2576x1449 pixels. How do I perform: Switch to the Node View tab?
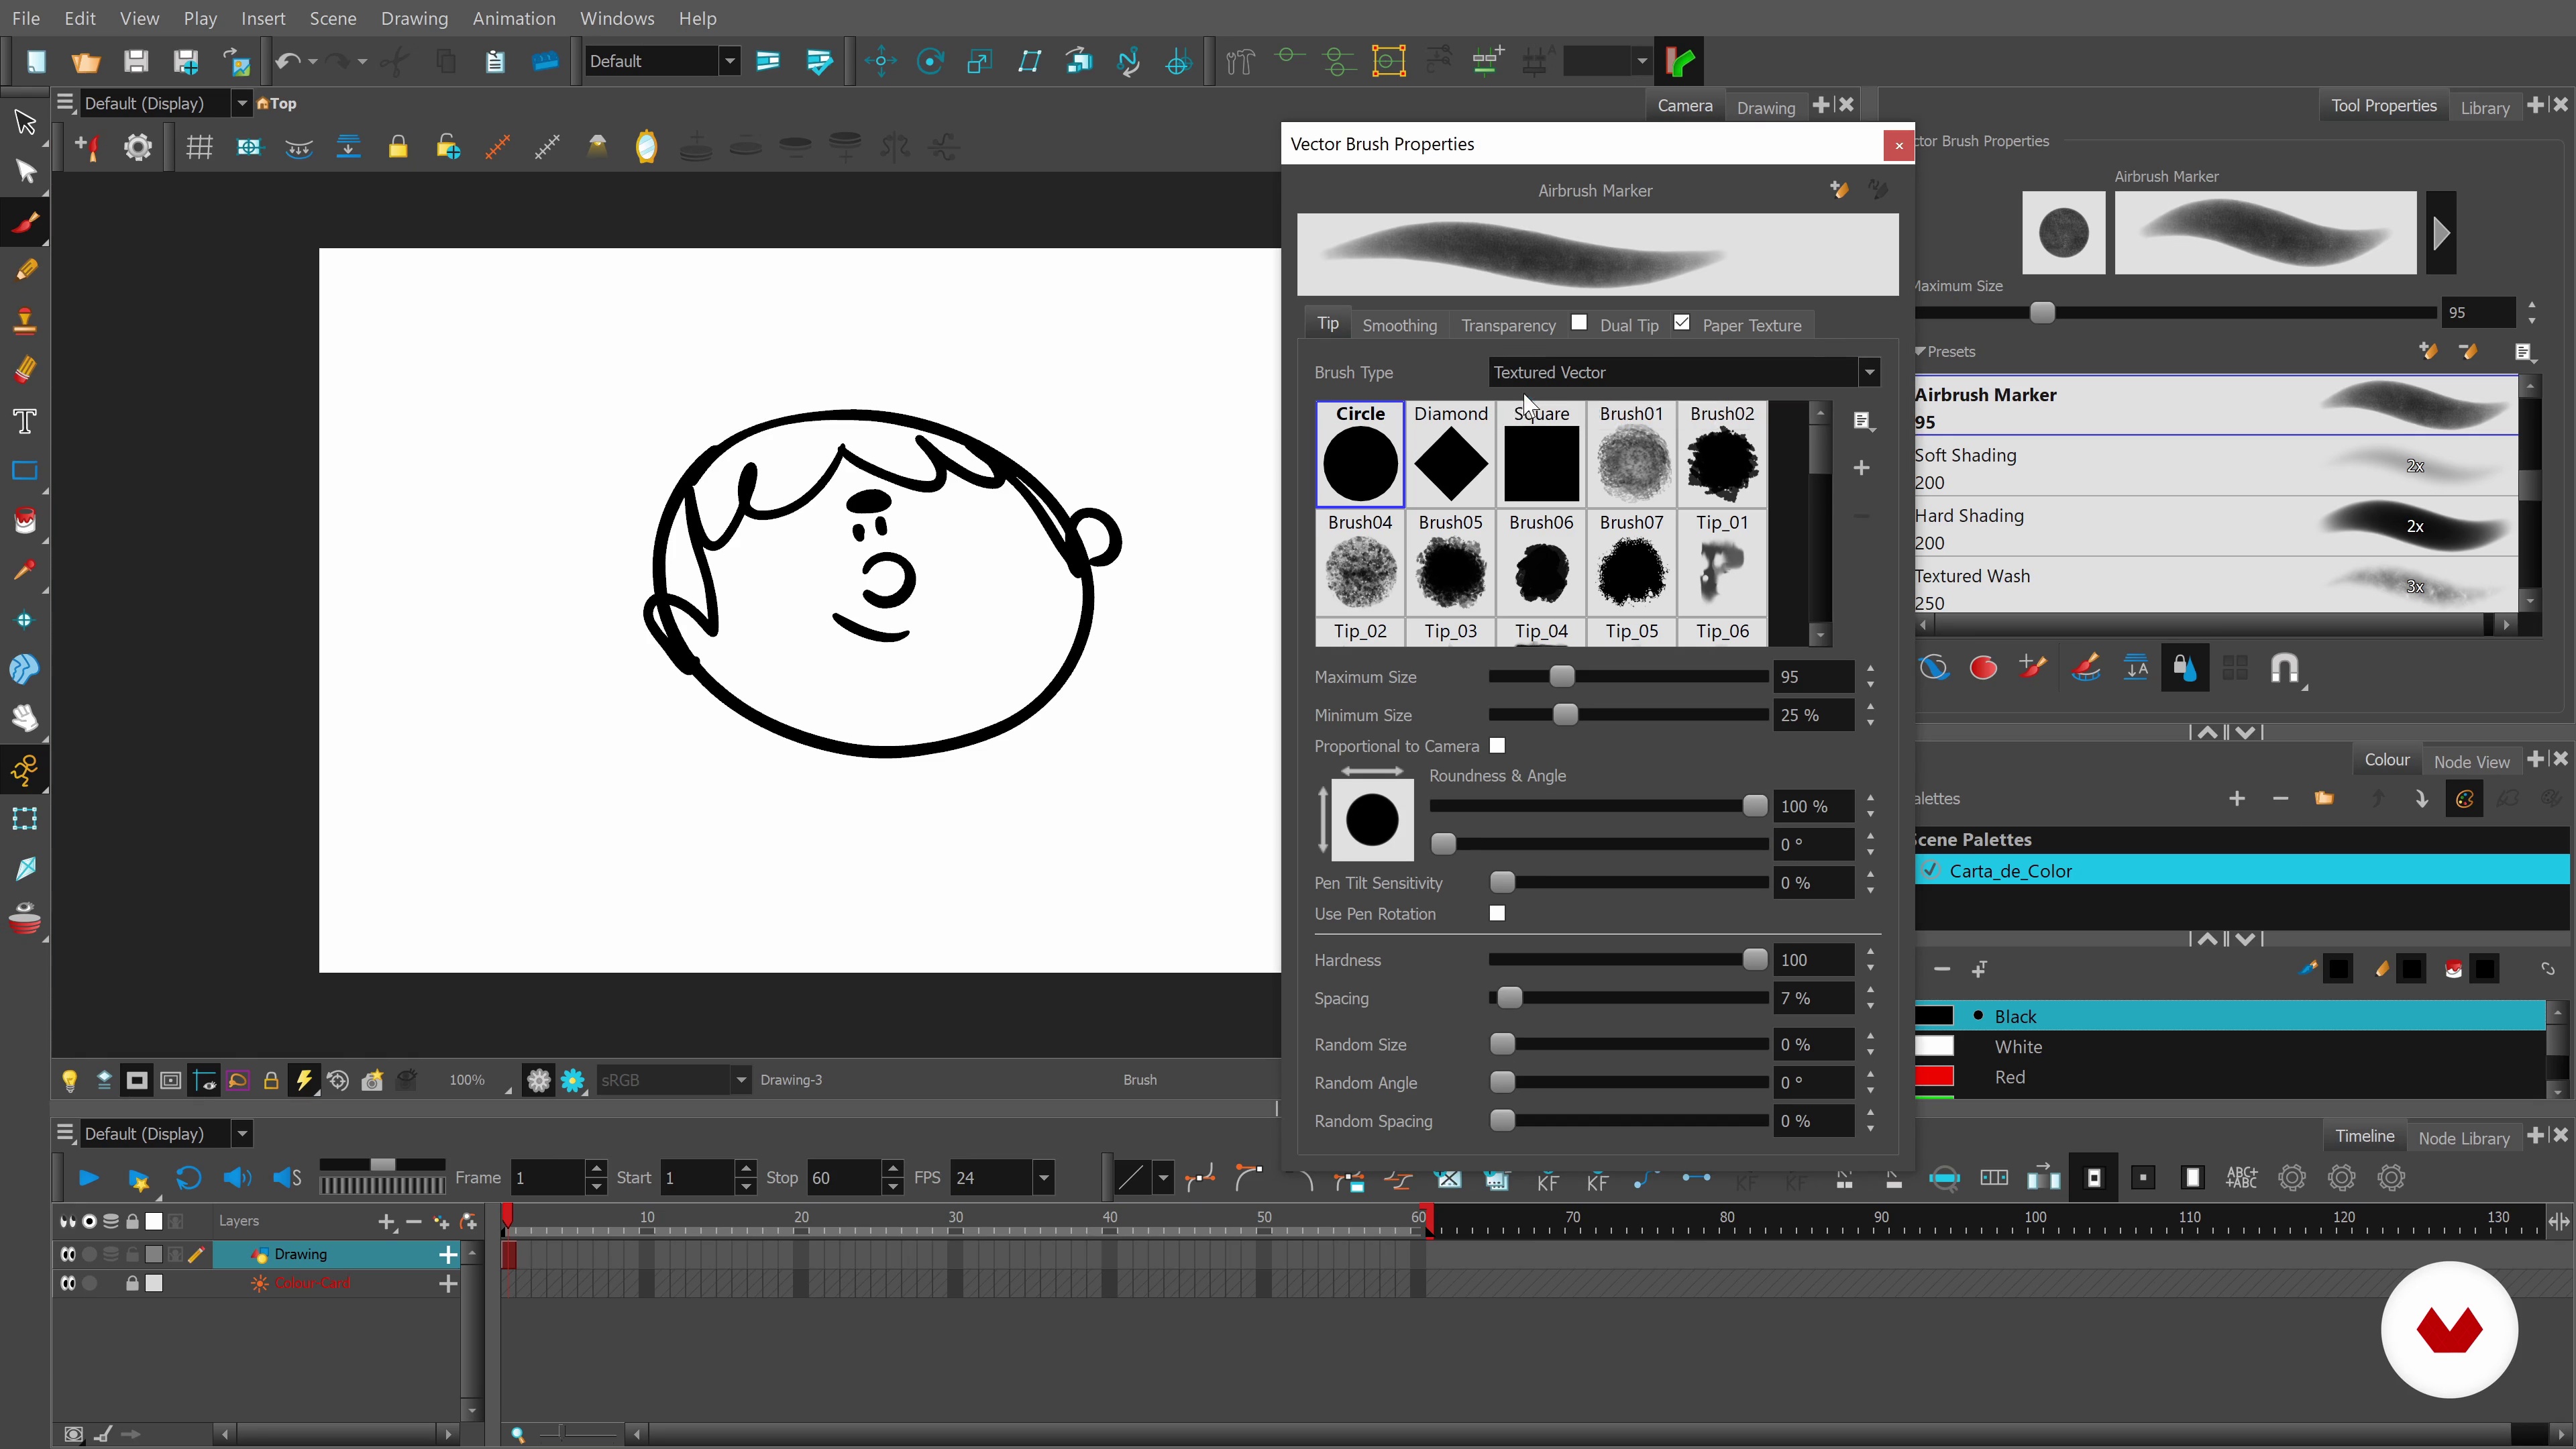coord(2471,761)
